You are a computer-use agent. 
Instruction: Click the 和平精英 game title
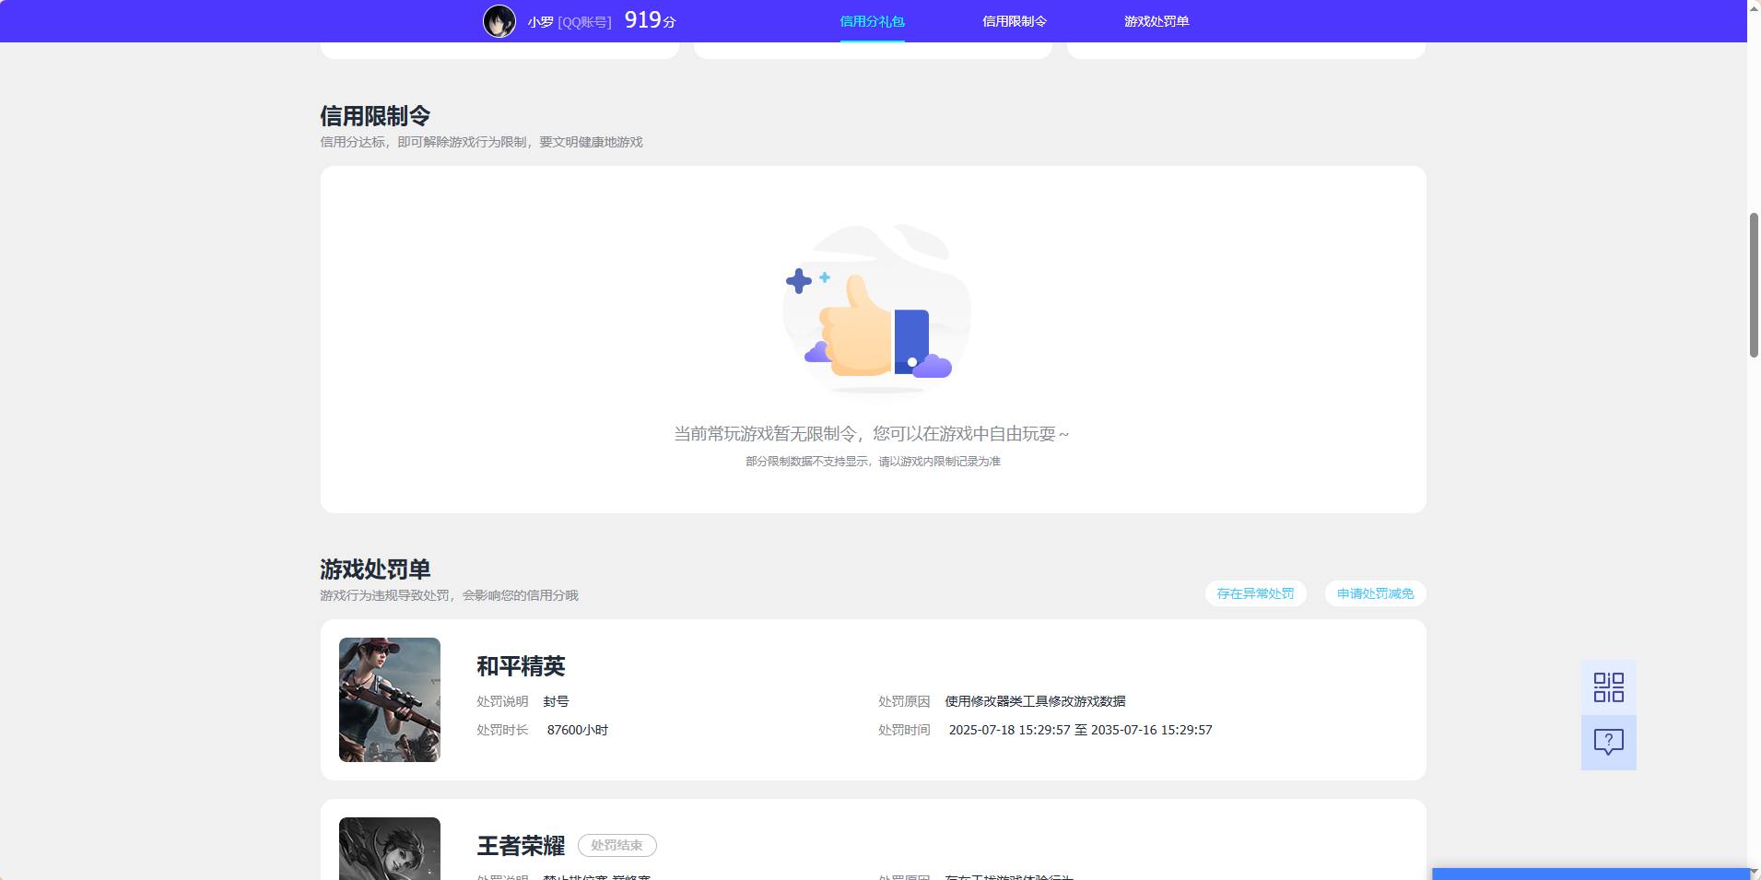(x=521, y=666)
